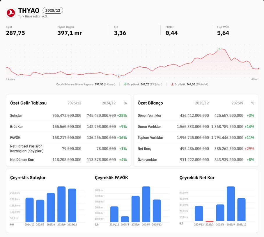Viewport: 264px width, 237px height.
Task: Click the lowest price marker on chart
Action: tap(118, 76)
